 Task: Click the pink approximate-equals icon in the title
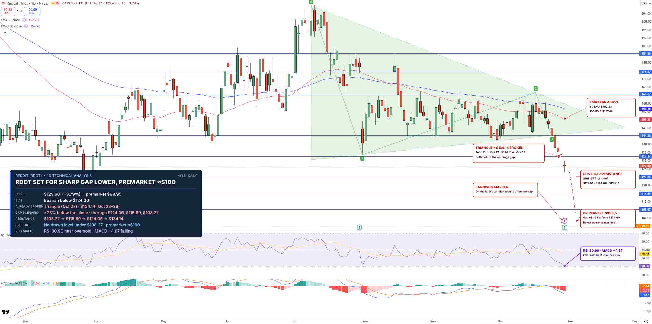point(57,3)
